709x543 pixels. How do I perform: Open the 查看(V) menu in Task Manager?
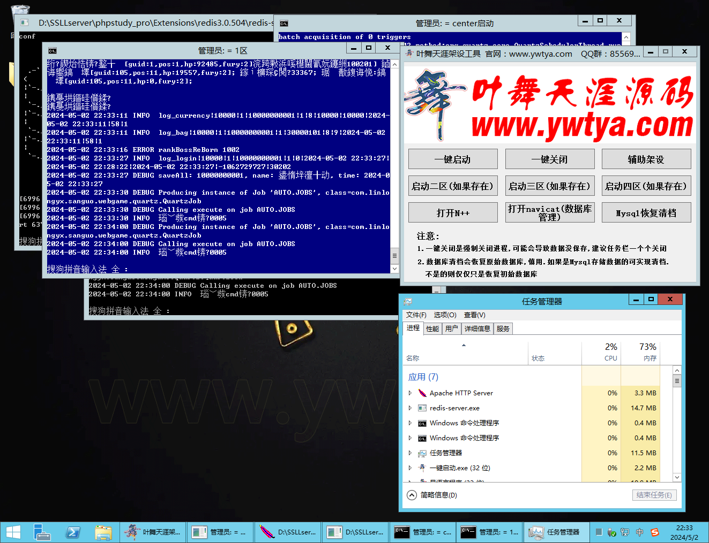475,315
